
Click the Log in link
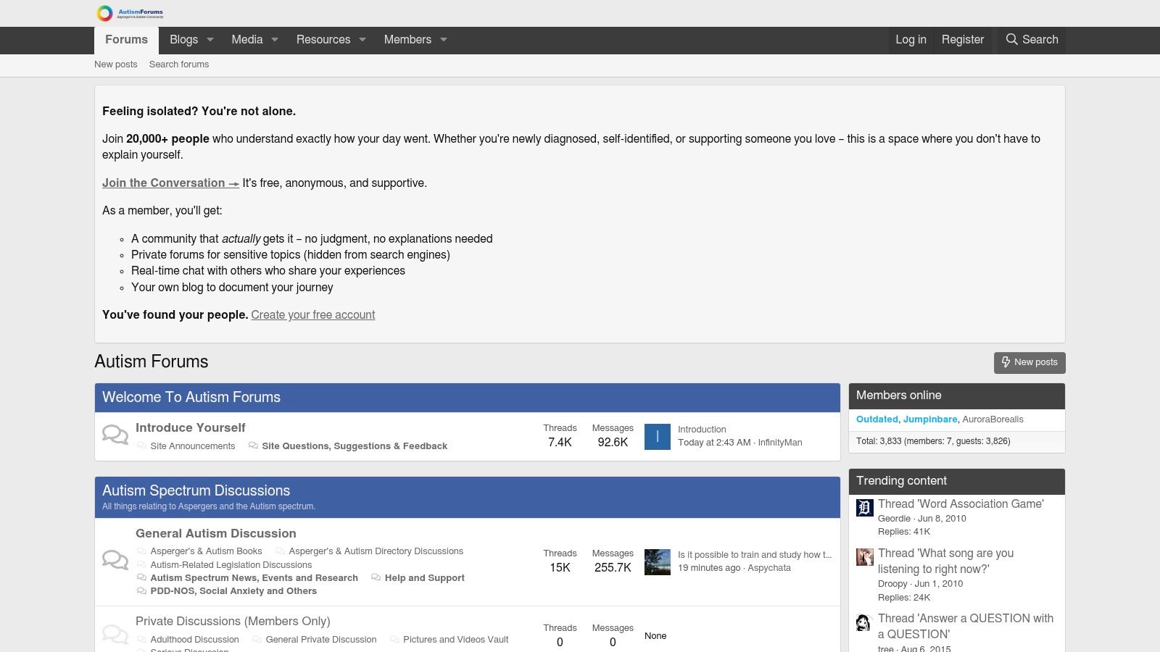pyautogui.click(x=911, y=40)
